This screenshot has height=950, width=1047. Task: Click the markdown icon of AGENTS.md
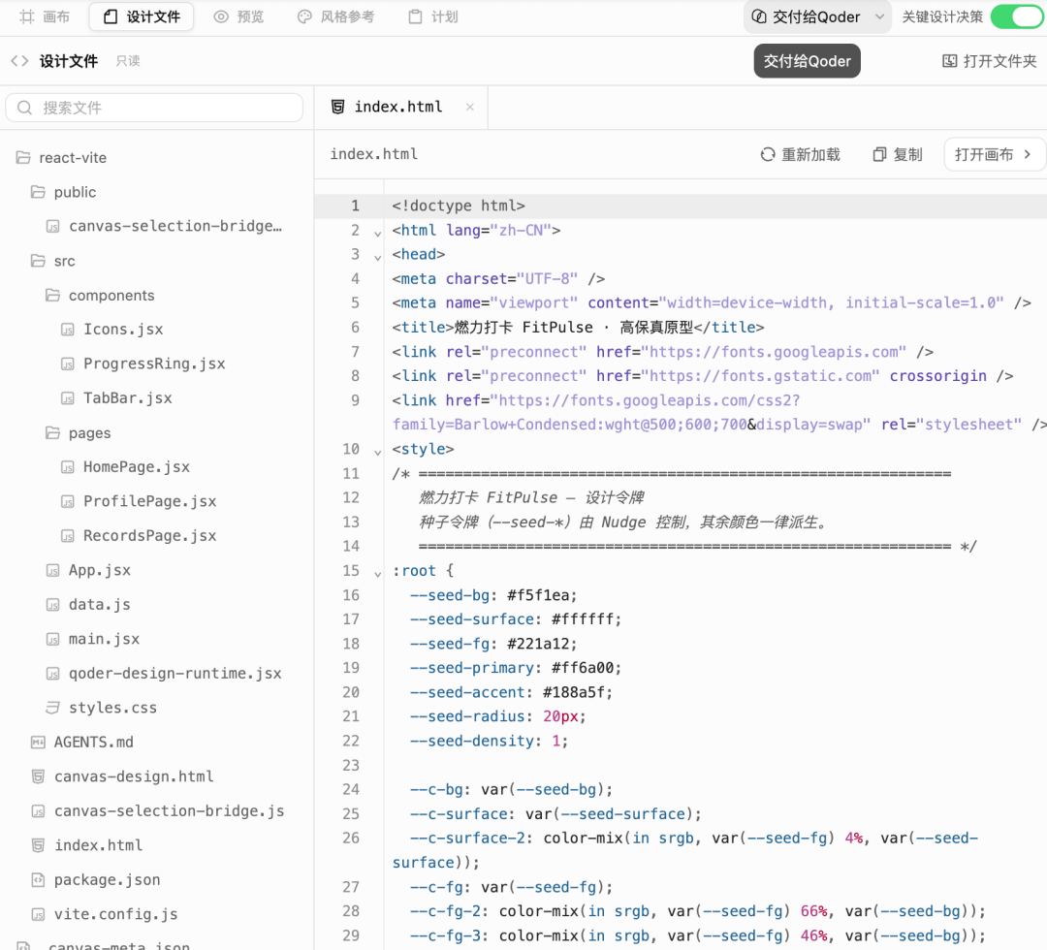tap(38, 743)
